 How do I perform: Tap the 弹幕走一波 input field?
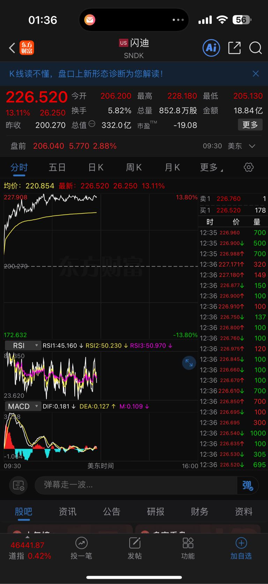[136, 485]
